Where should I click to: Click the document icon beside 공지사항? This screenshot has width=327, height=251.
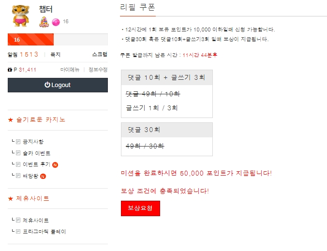click(18, 142)
